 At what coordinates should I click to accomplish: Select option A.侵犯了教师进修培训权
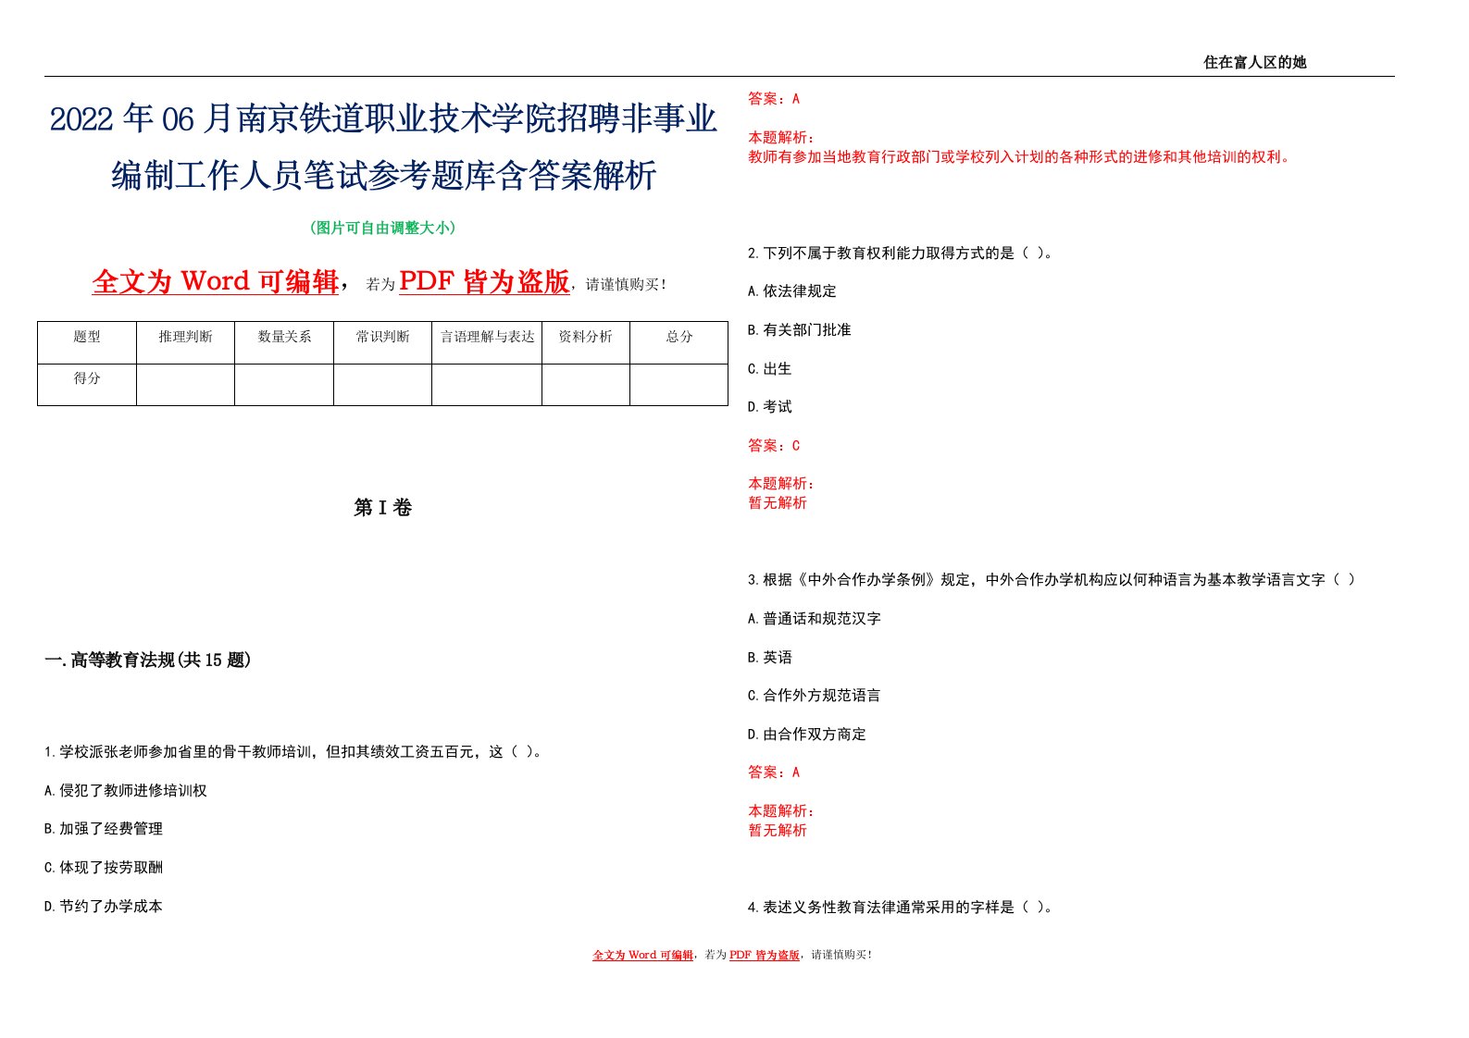(x=126, y=791)
